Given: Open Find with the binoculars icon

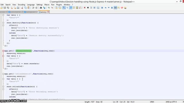Looking at the screenshot, I should pos(41,8).
